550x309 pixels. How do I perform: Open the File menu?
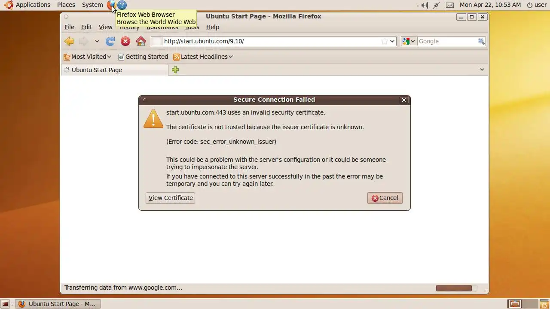pos(69,27)
